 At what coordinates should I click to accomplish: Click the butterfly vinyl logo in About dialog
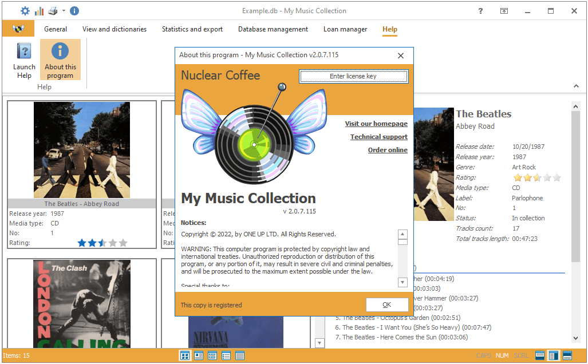tap(254, 134)
